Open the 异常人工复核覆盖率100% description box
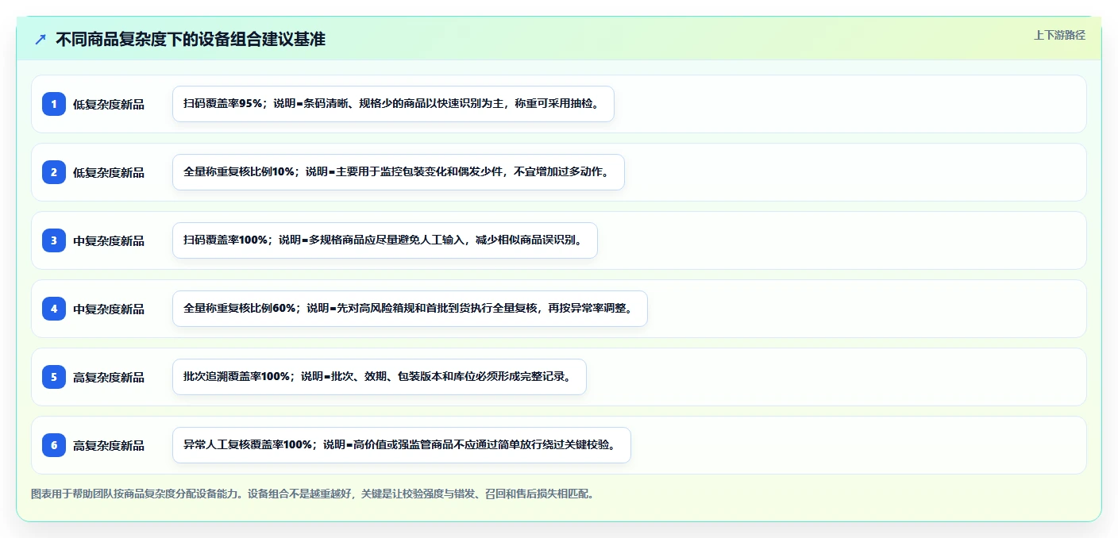 click(402, 445)
